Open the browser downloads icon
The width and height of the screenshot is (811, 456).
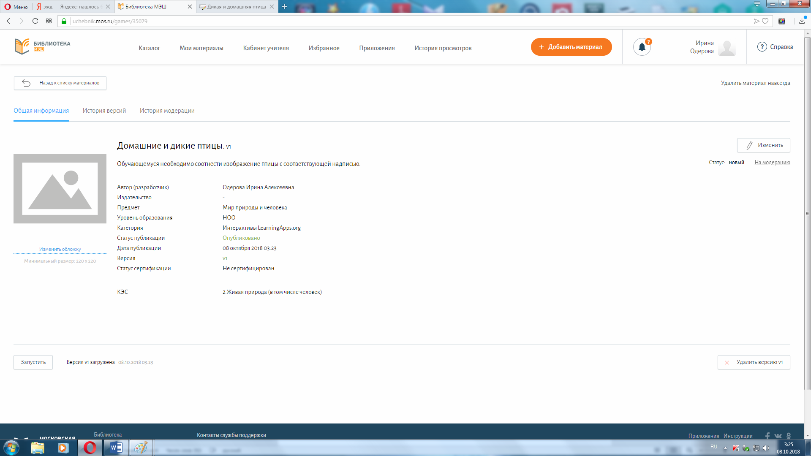tap(802, 21)
